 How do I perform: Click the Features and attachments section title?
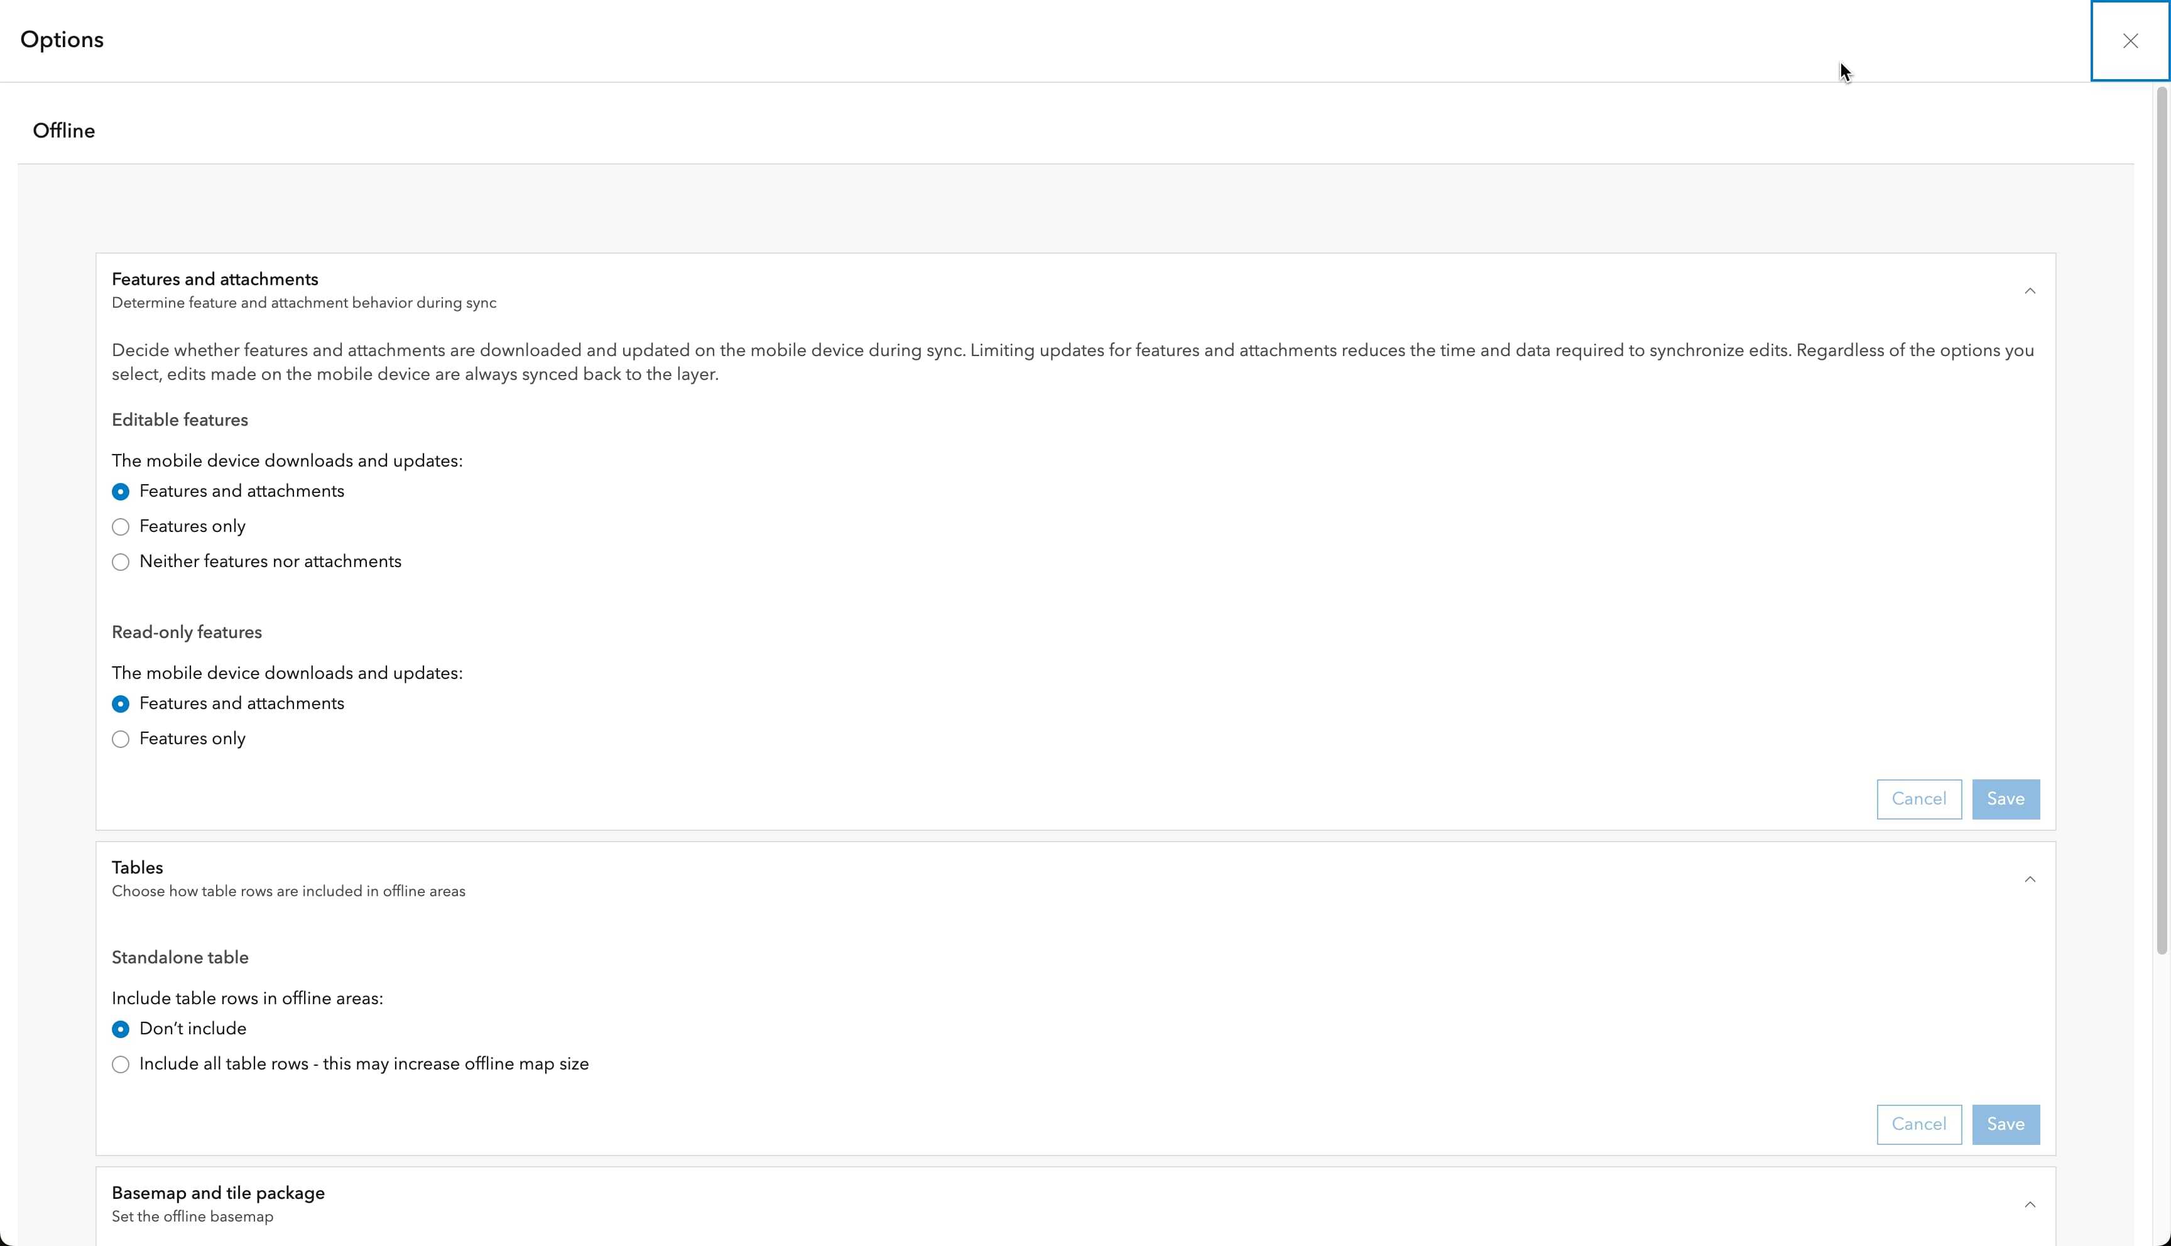tap(215, 280)
